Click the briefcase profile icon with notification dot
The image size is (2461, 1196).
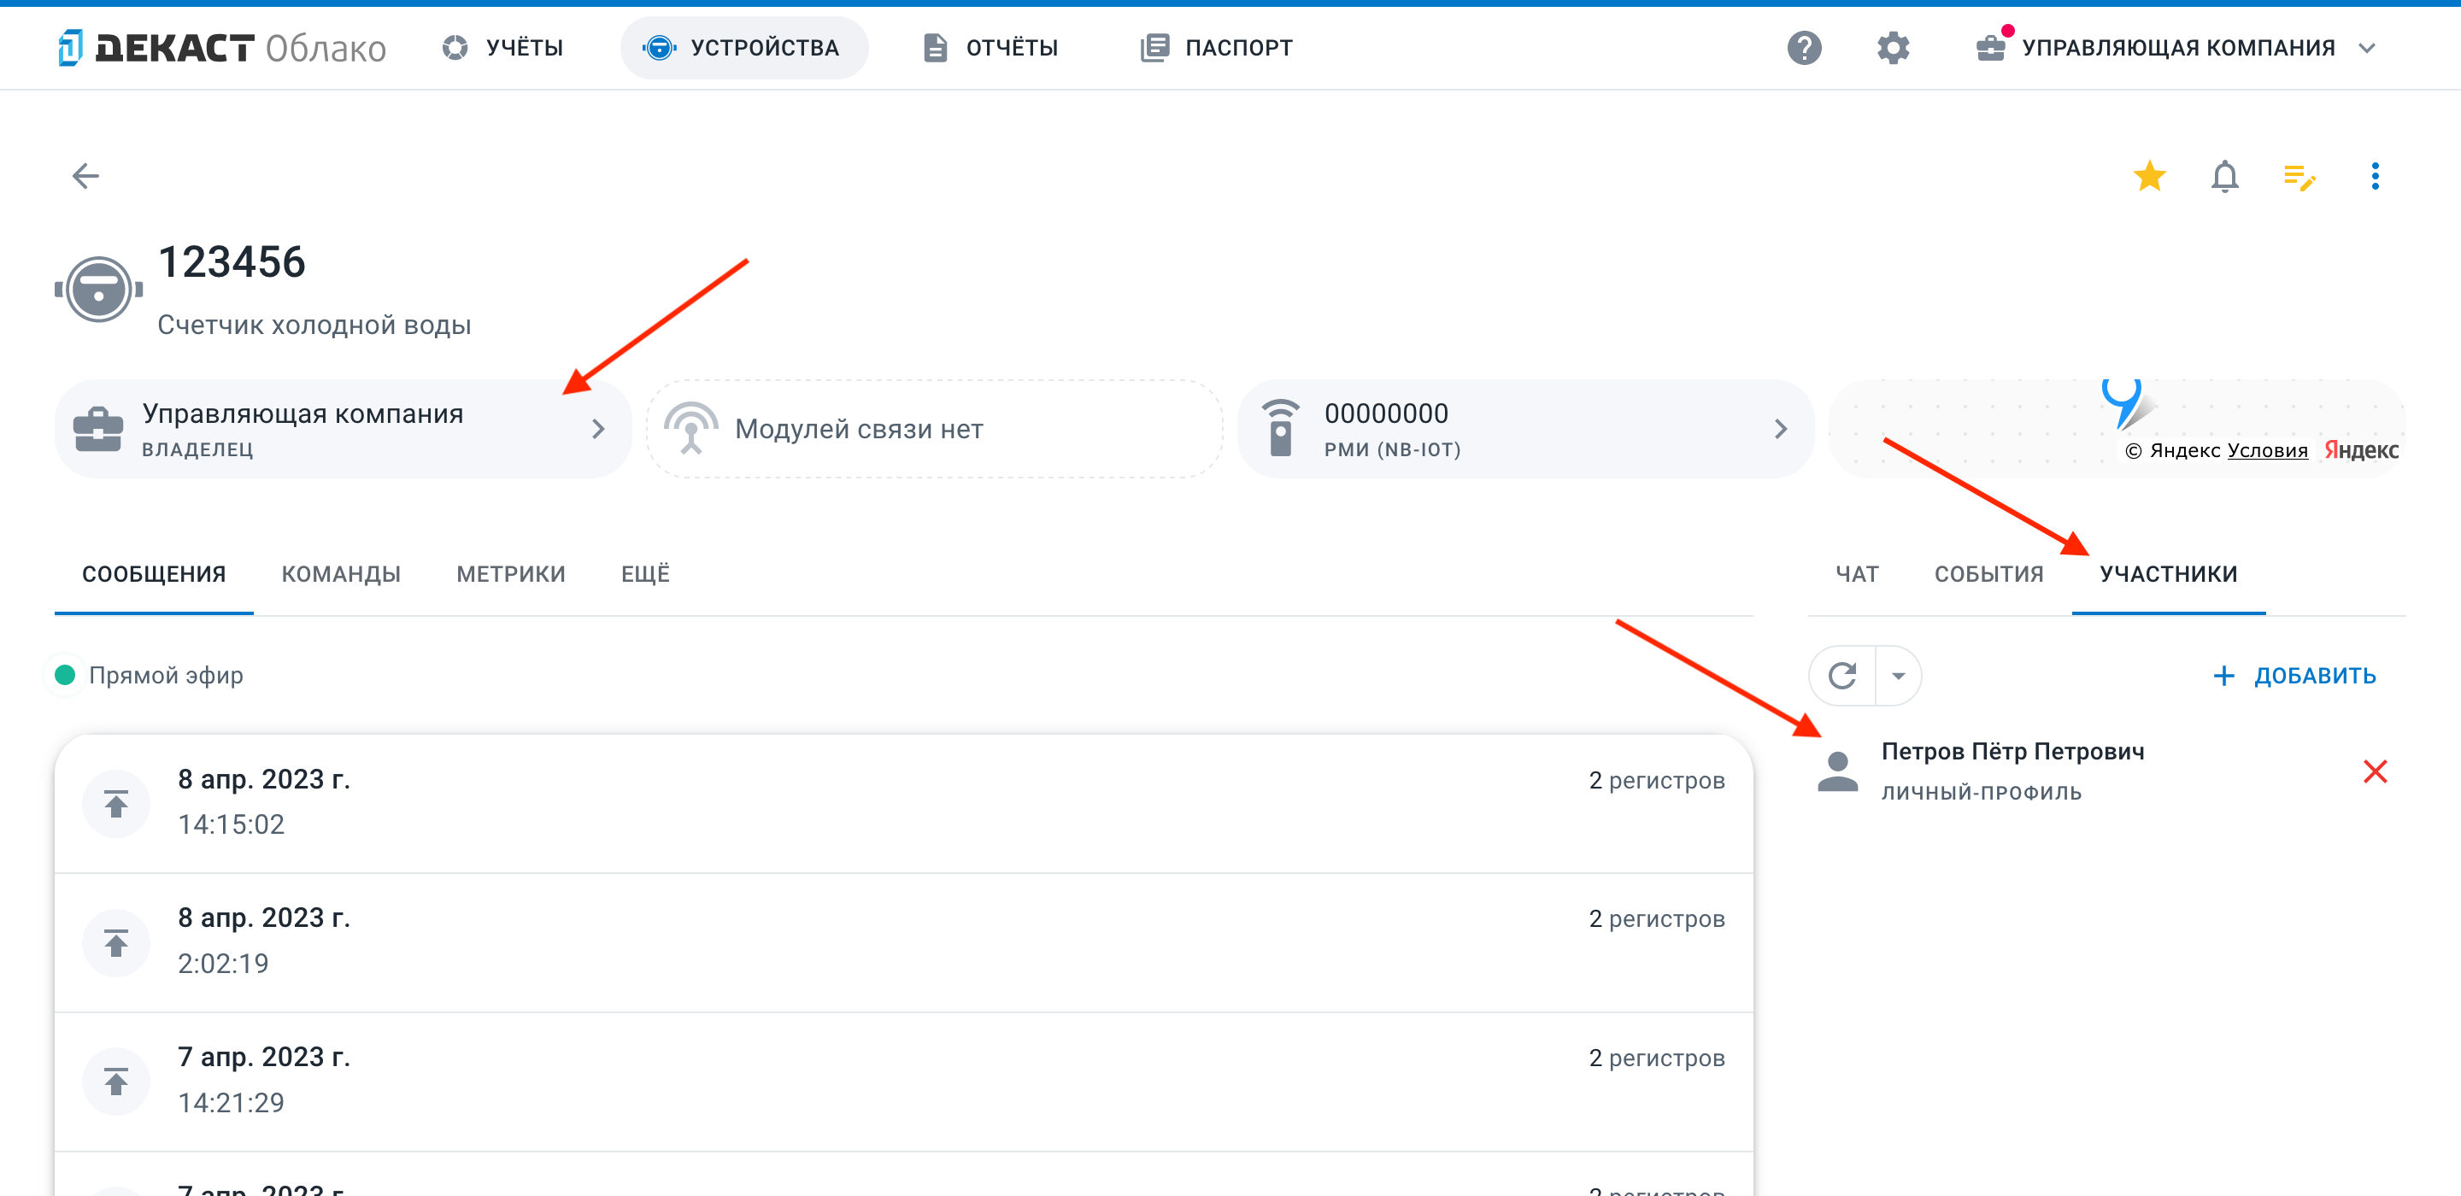pyautogui.click(x=1991, y=47)
